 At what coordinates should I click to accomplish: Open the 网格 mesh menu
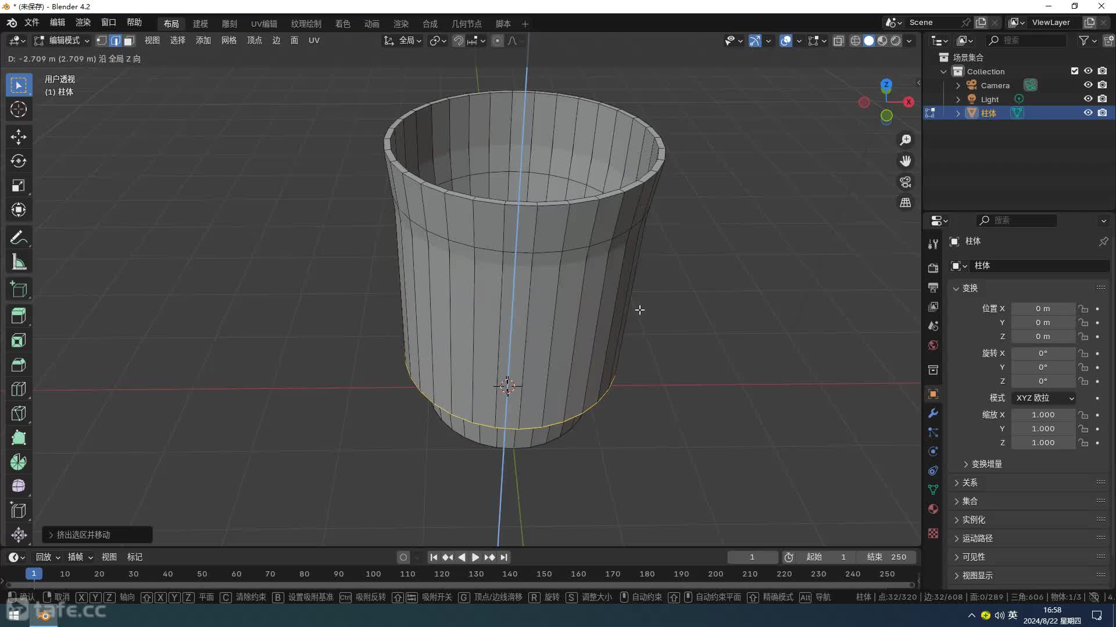tap(228, 41)
